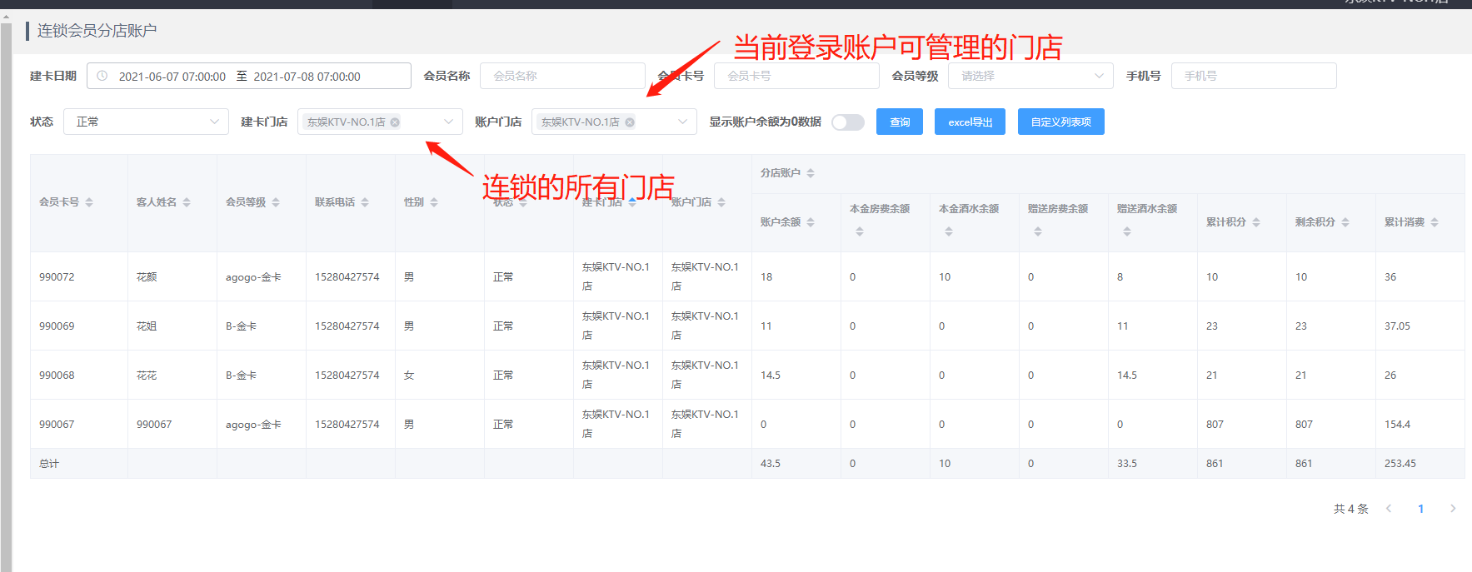Sort by 会员卡号 column

[x=89, y=202]
